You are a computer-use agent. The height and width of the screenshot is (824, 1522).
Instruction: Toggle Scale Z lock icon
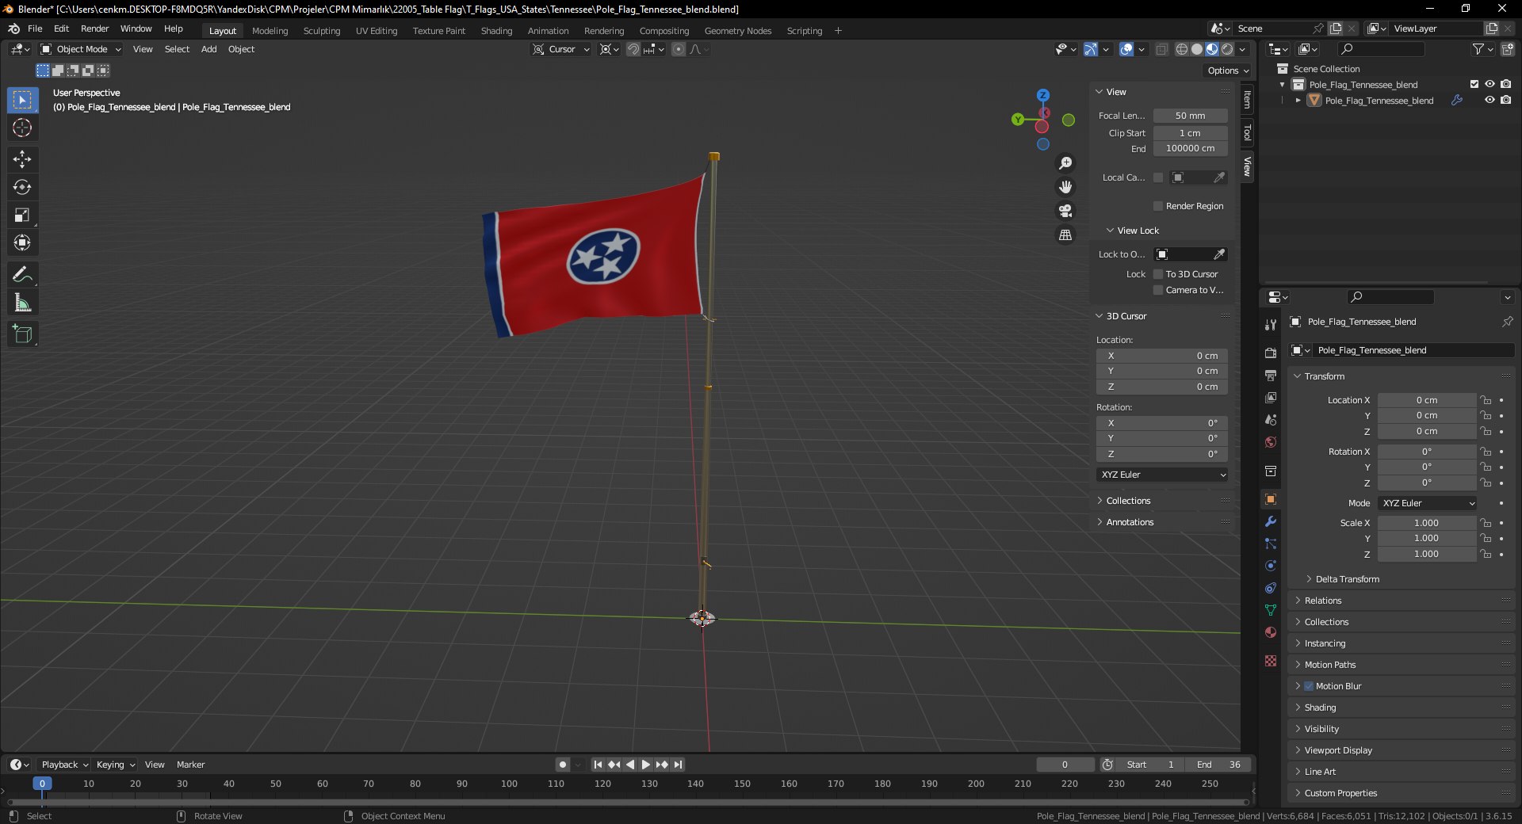tap(1486, 554)
